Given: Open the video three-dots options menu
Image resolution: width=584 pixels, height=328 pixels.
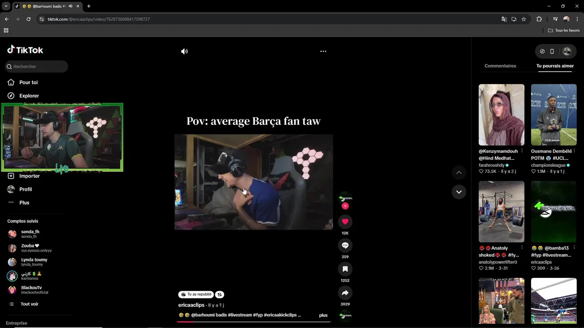Looking at the screenshot, I should (x=323, y=51).
